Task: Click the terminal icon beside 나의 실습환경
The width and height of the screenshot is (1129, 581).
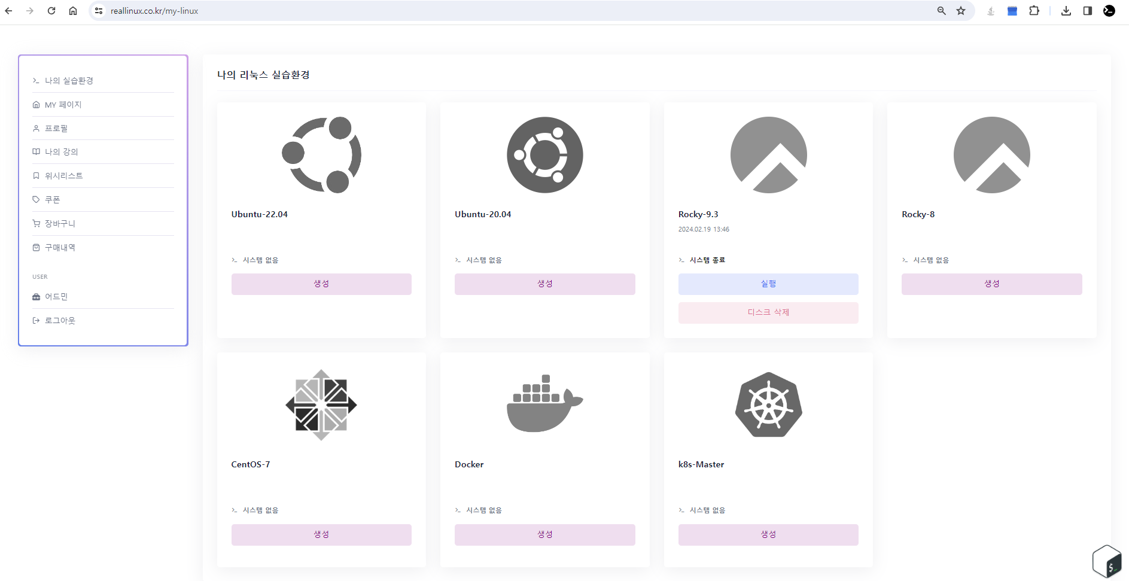Action: (x=36, y=81)
